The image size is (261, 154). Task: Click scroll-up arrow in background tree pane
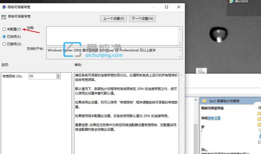tap(195, 100)
